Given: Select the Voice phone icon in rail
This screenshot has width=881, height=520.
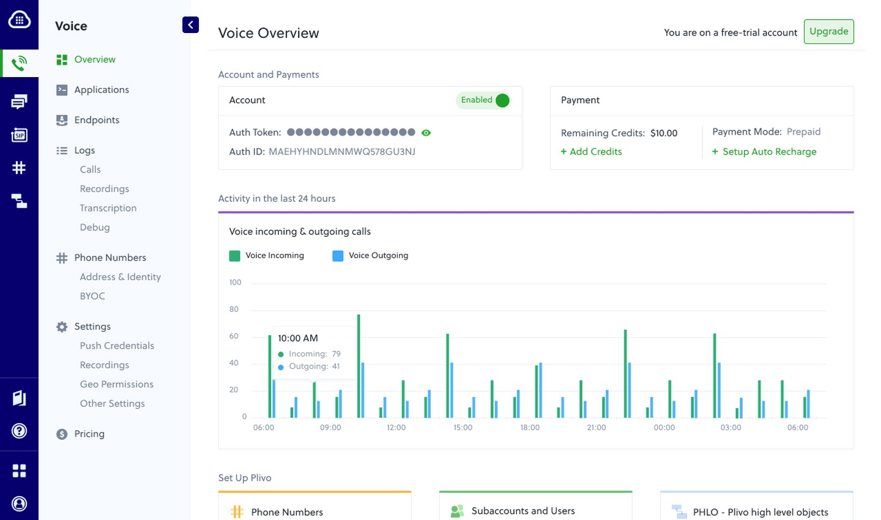Looking at the screenshot, I should (19, 63).
